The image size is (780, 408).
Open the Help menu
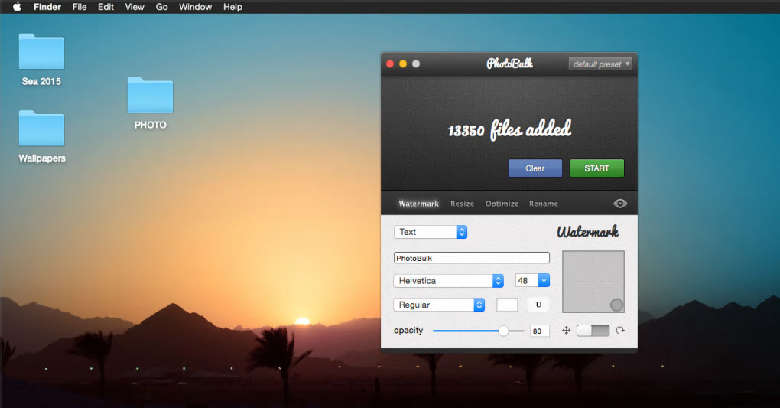point(232,7)
